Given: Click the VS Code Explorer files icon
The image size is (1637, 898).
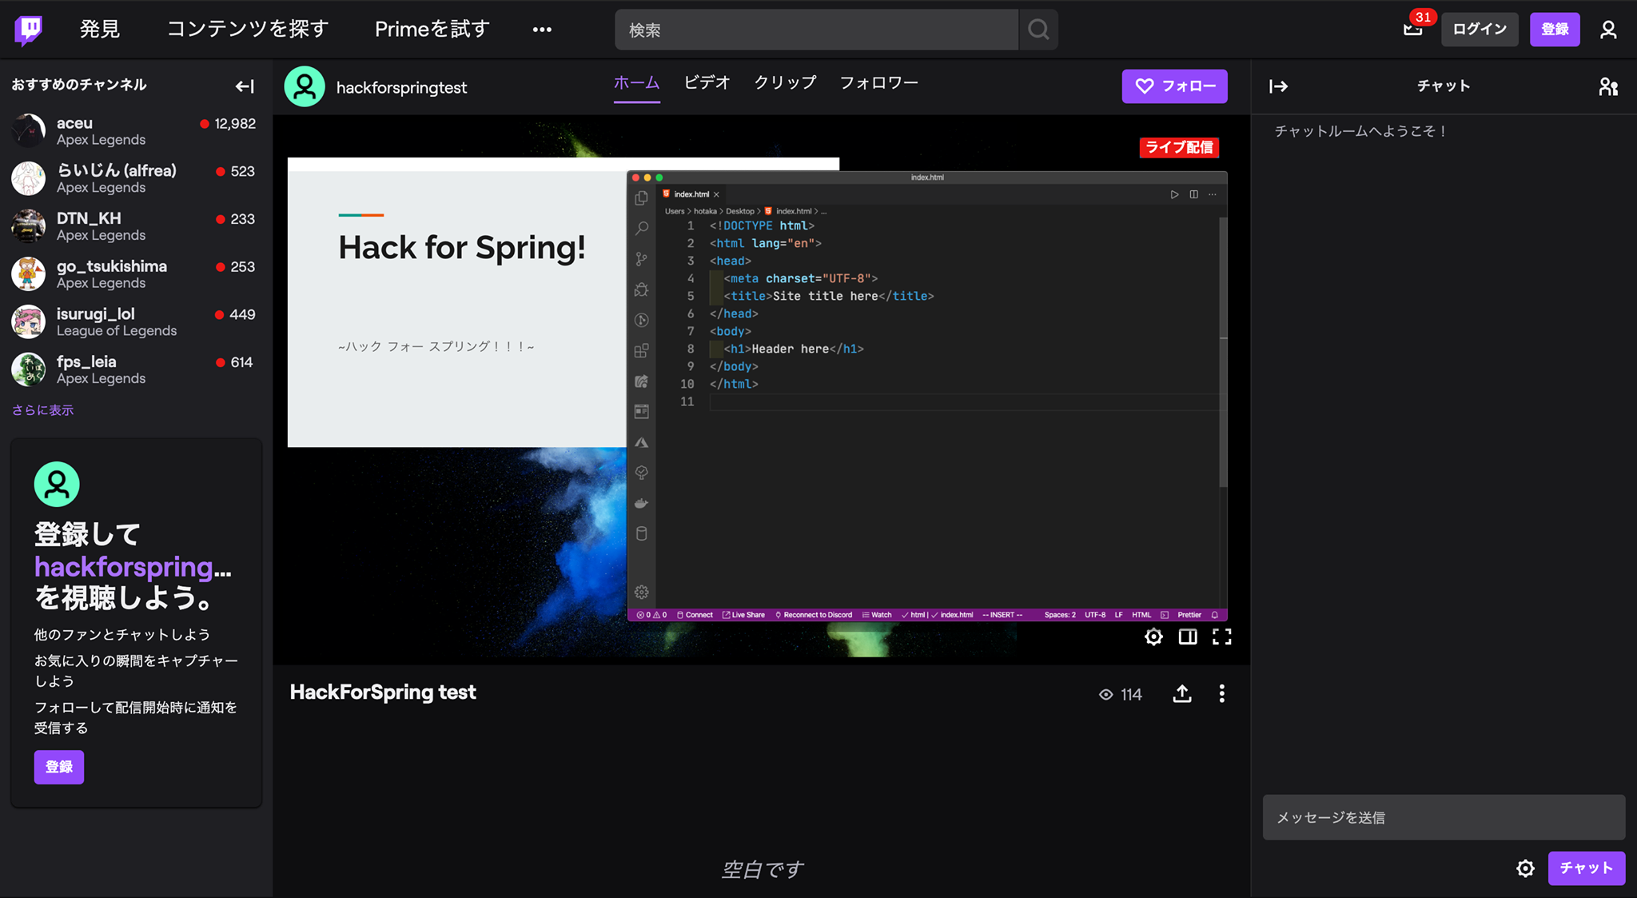Looking at the screenshot, I should (641, 198).
